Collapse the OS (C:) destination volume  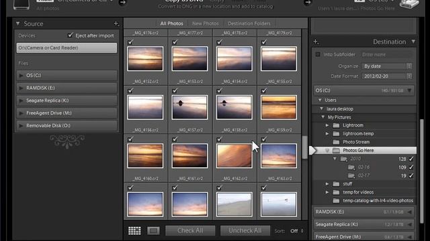(409, 90)
